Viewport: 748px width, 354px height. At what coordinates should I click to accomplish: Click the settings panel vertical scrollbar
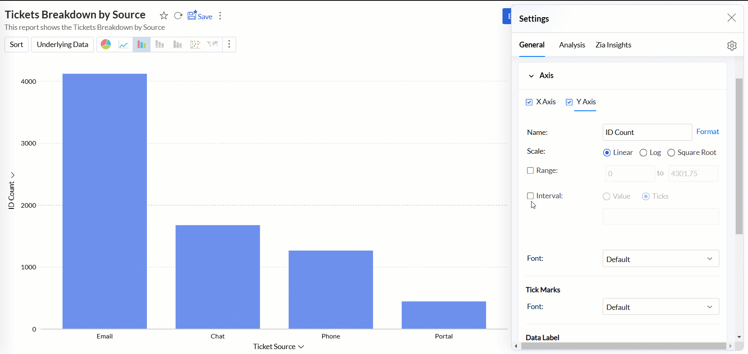tap(739, 156)
